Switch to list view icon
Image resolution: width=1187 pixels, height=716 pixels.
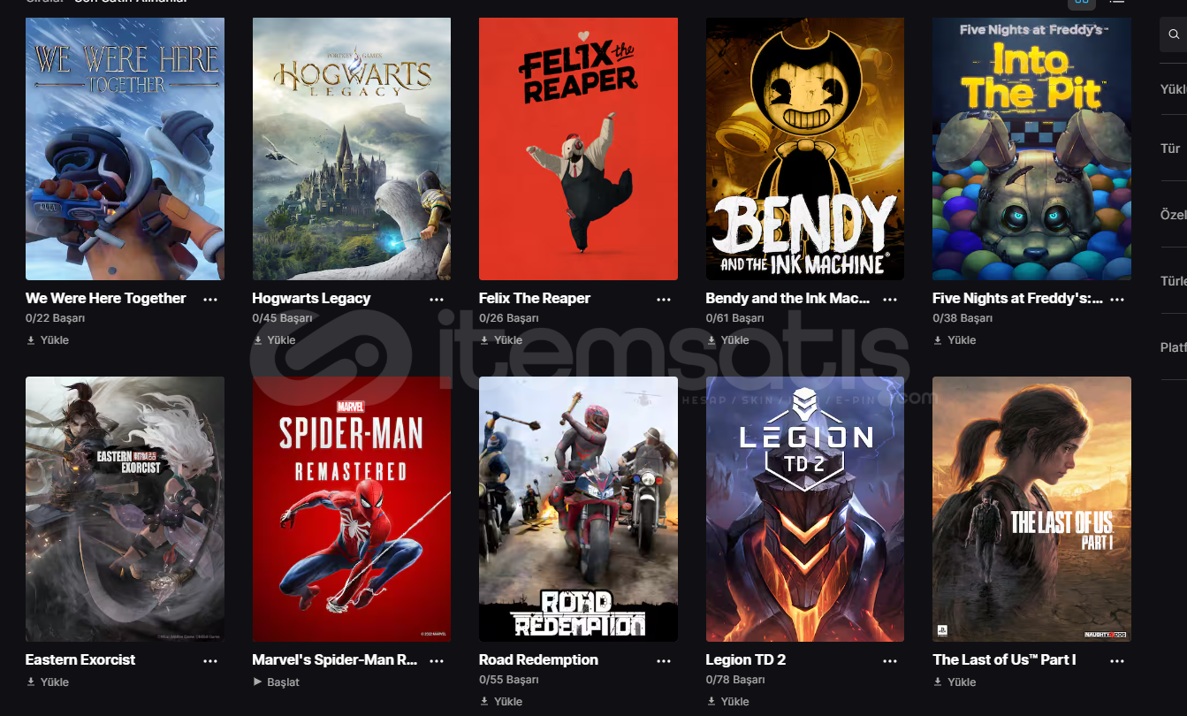click(x=1117, y=2)
